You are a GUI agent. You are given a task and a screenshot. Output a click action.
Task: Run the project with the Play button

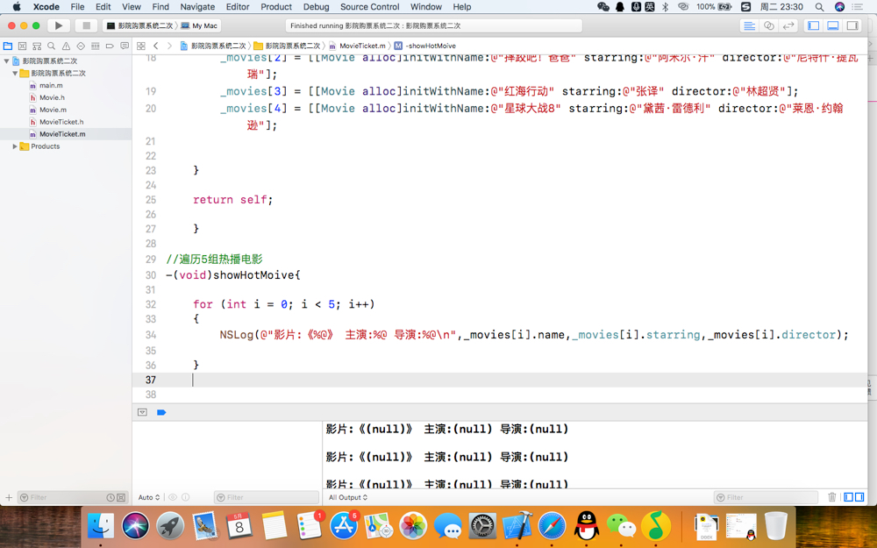pos(58,25)
